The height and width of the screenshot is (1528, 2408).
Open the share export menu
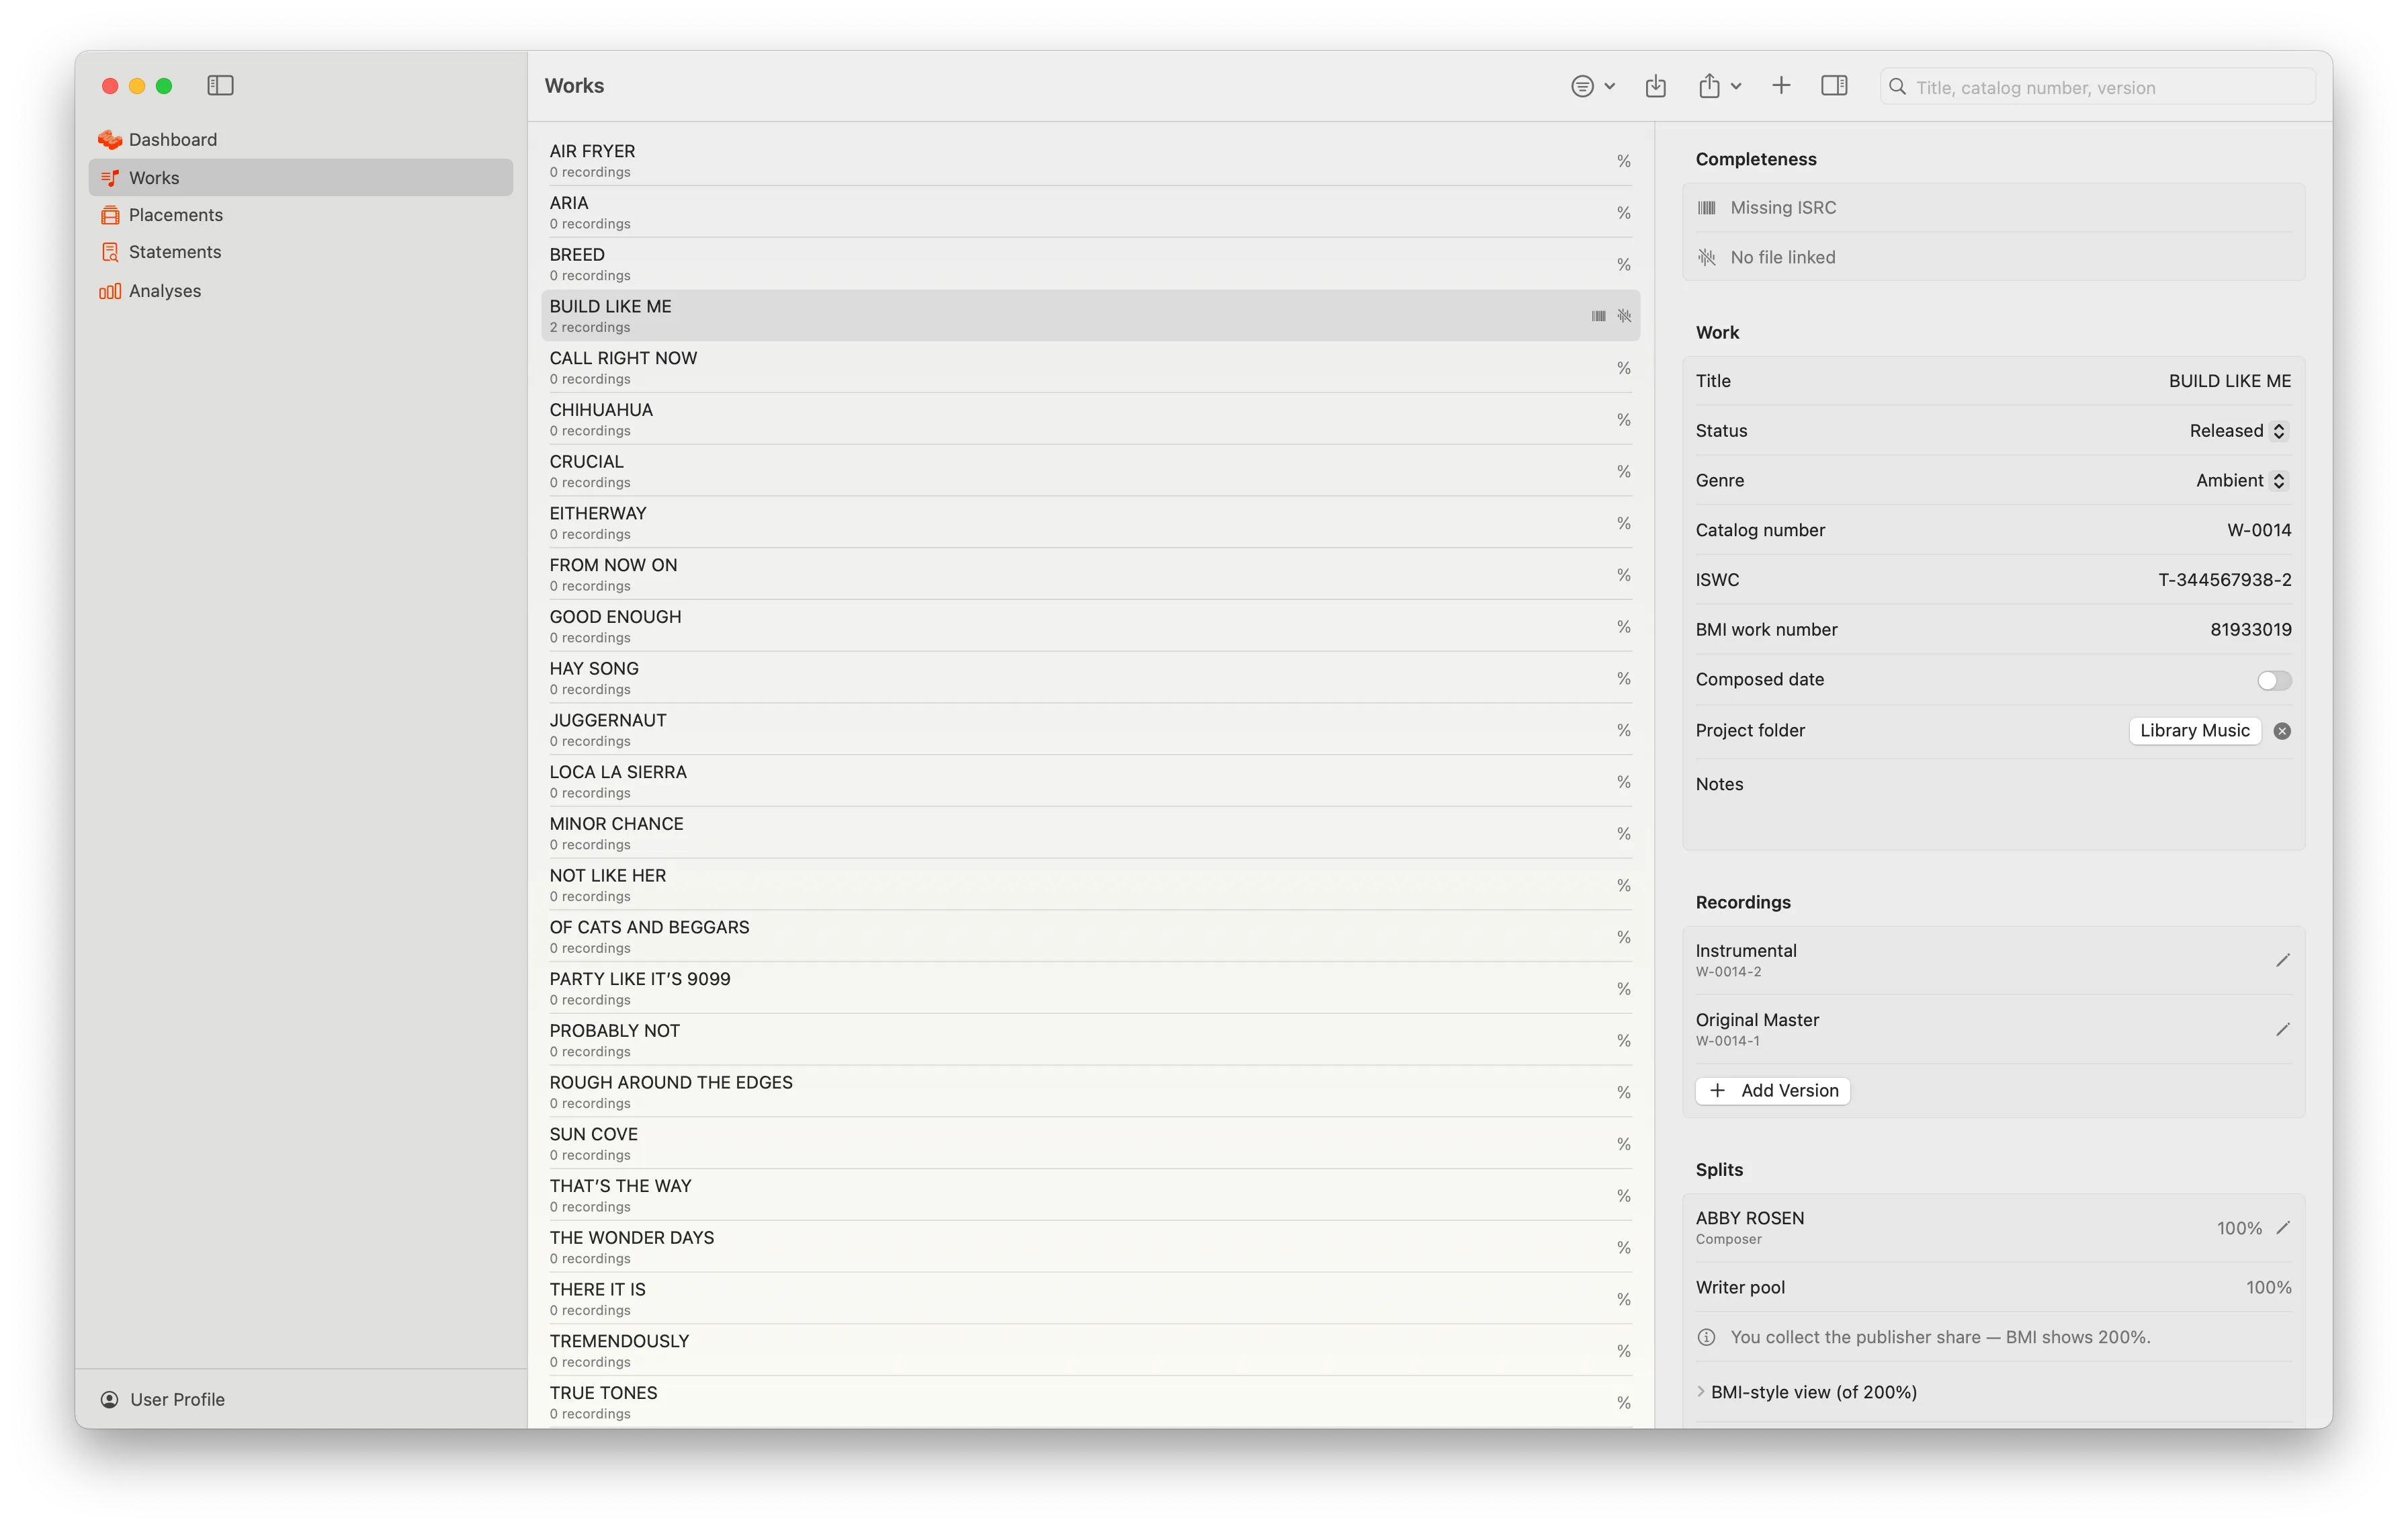tap(1719, 86)
